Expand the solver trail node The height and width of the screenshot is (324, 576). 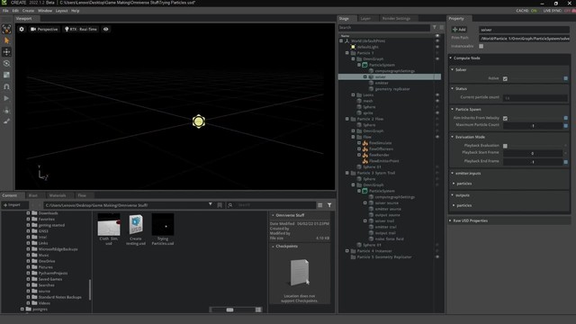(x=365, y=220)
